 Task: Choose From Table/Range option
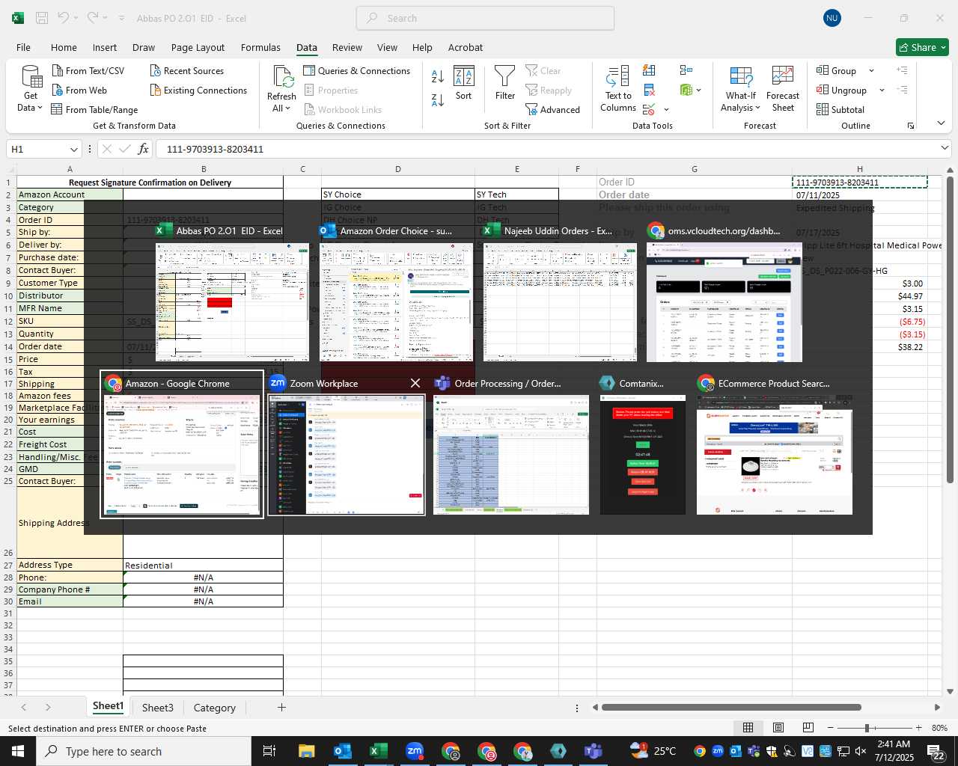tap(94, 109)
